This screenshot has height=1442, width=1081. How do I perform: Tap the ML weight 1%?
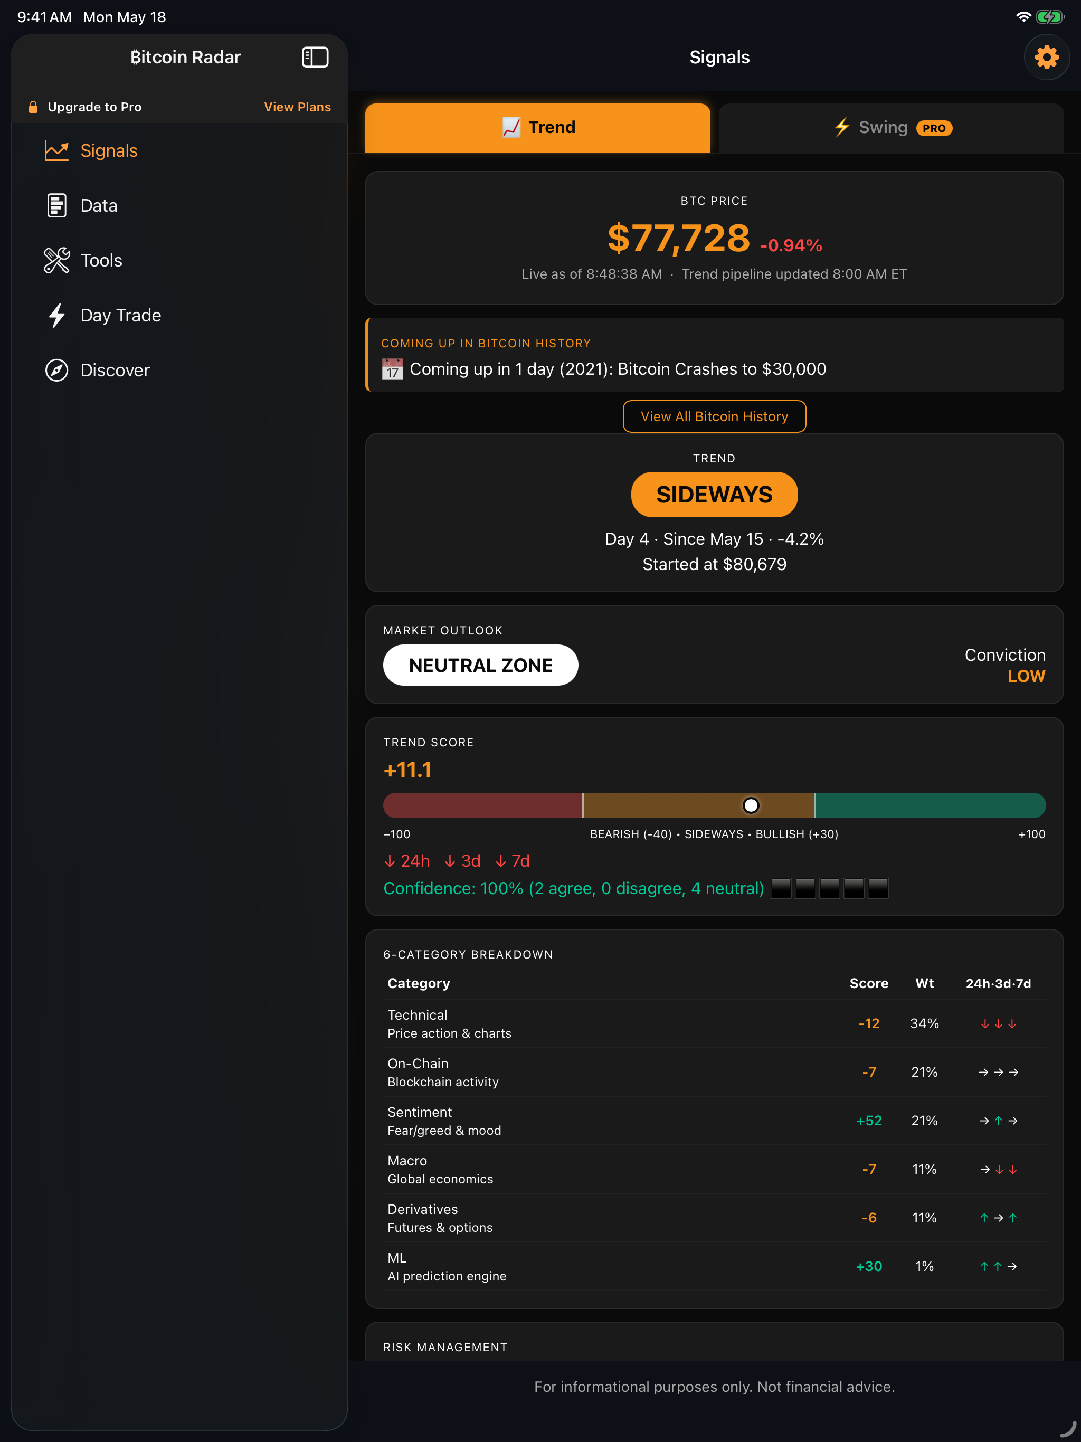(x=925, y=1266)
